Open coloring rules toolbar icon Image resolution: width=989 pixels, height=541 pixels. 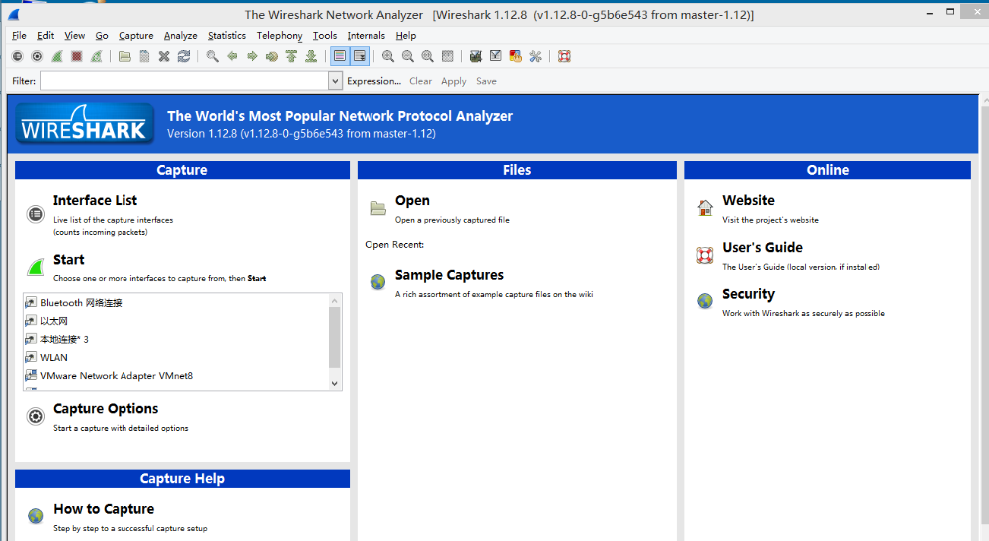point(516,56)
